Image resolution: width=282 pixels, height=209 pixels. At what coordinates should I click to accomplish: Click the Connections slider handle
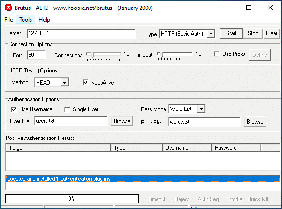(x=93, y=54)
